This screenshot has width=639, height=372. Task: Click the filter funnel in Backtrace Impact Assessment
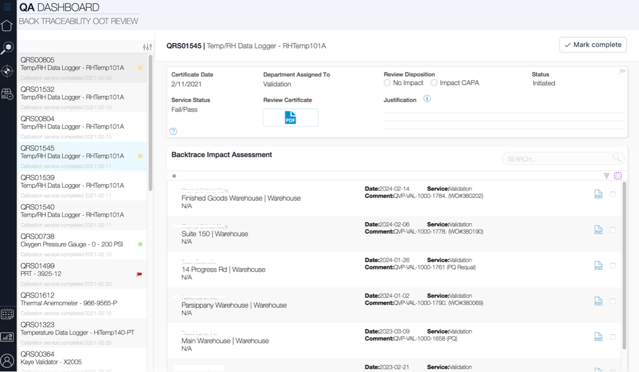coord(606,176)
